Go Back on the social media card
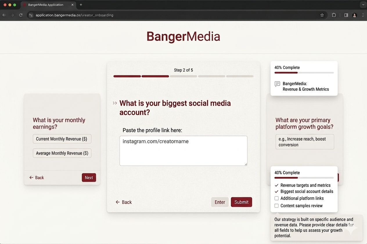Viewport: 367px width, 244px height. pos(124,202)
